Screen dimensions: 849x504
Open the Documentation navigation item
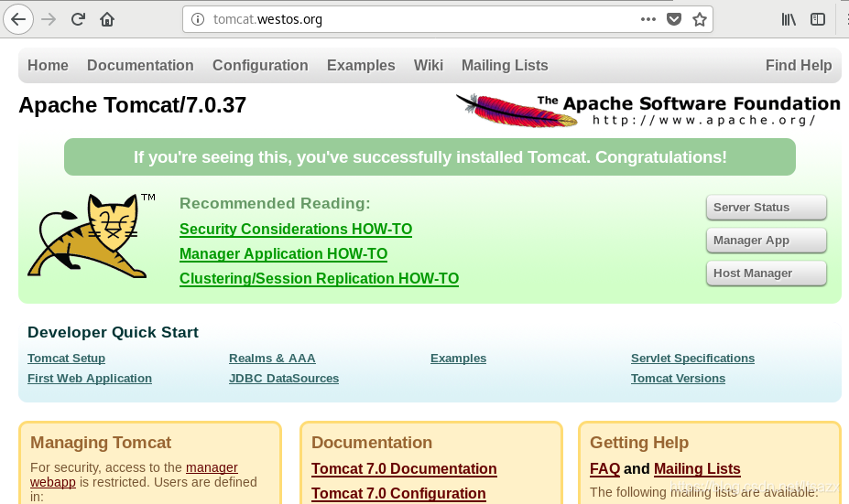(140, 66)
